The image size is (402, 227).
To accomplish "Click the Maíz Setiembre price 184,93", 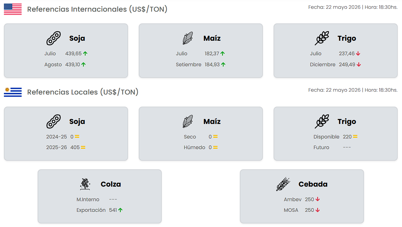I will pos(212,64).
